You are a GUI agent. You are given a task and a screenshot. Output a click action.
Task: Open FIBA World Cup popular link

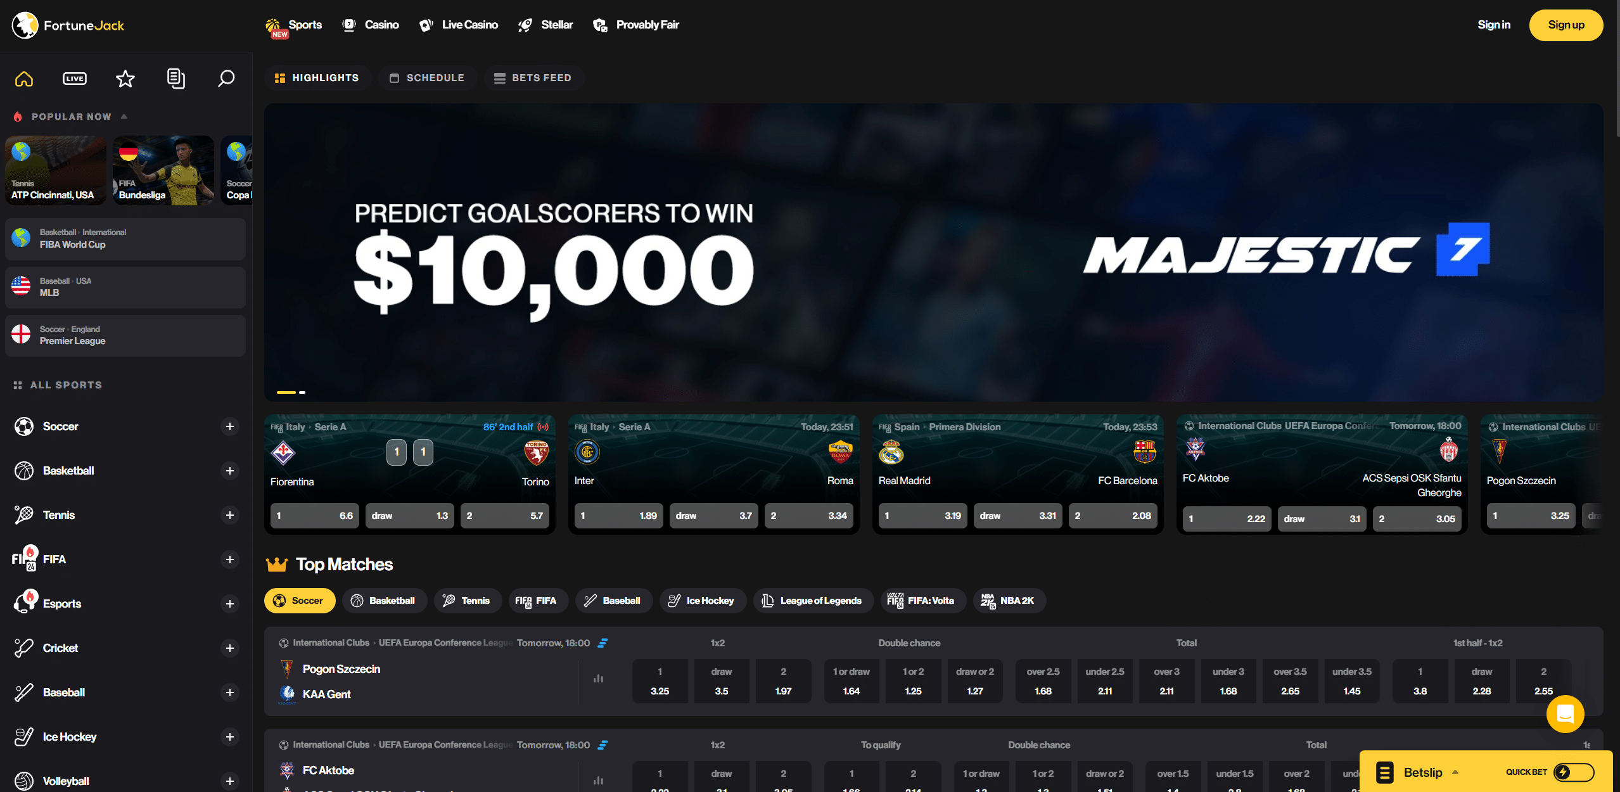[125, 239]
